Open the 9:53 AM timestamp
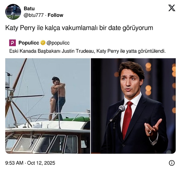181x172 pixels. [x=14, y=163]
